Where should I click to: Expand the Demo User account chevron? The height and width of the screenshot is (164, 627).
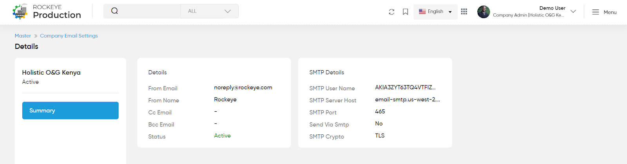573,11
